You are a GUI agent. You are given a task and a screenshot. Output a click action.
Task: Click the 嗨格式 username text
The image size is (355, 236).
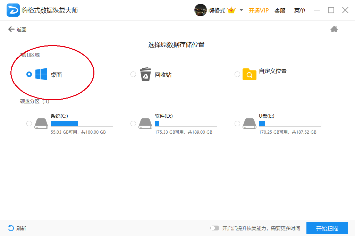click(217, 11)
